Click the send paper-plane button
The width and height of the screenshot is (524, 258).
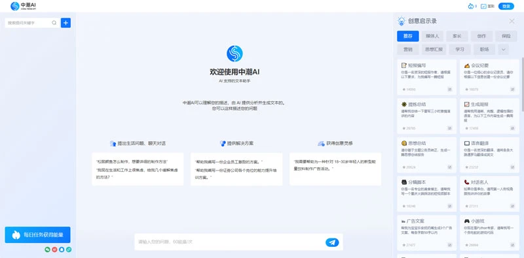(x=332, y=242)
